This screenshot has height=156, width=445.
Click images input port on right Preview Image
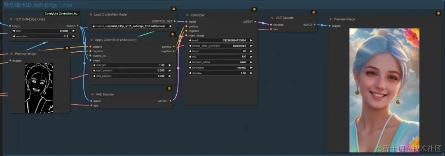330,26
